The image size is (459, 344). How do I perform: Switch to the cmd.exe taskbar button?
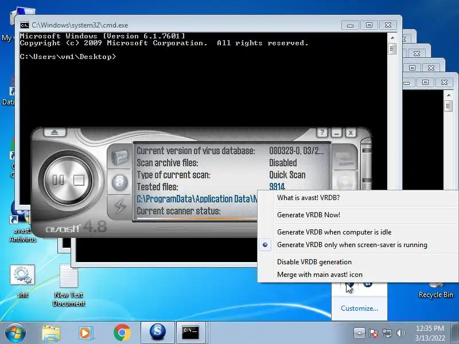191,333
